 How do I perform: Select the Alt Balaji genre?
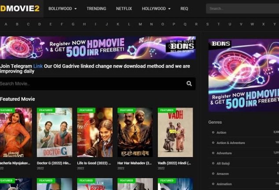pos(223,163)
